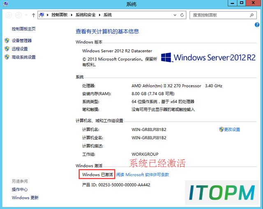Viewport: 263px width, 209px height.
Task: Click shield icon beside 设备管理器
Action: coord(7,40)
